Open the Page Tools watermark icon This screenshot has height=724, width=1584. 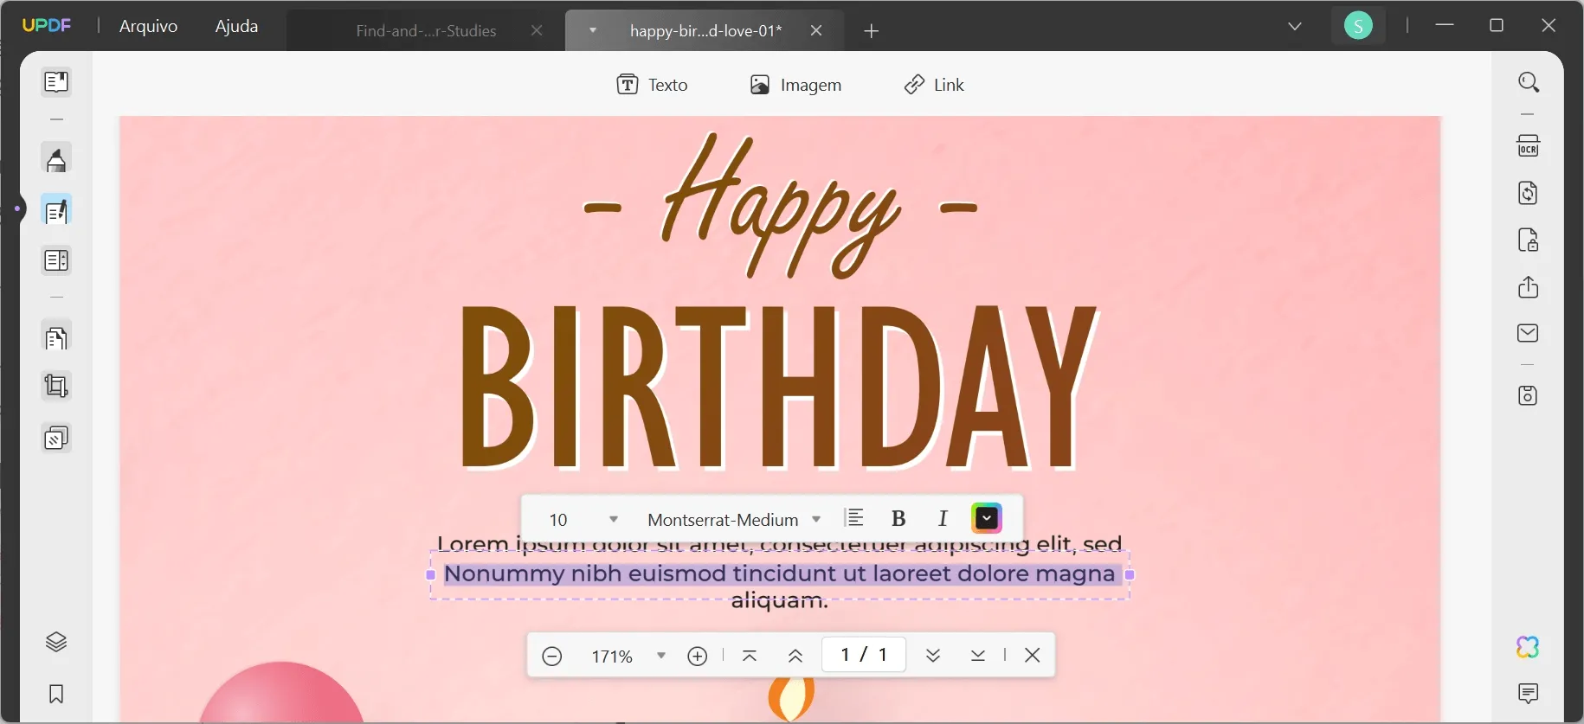[56, 439]
